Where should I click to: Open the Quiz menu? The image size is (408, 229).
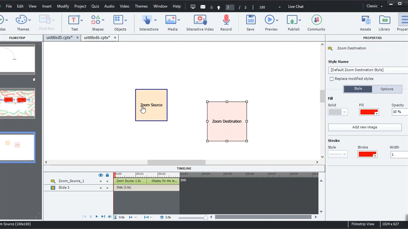click(x=95, y=6)
